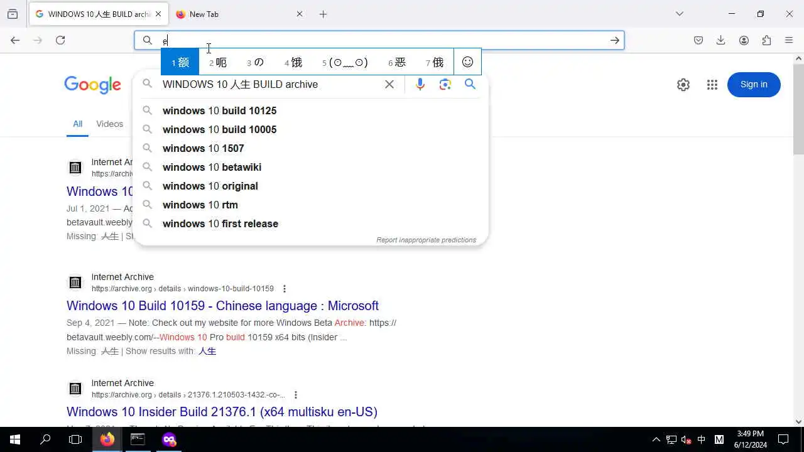Select suggestion windows 10 betawiki
Viewport: 804px width, 452px height.
(311, 167)
